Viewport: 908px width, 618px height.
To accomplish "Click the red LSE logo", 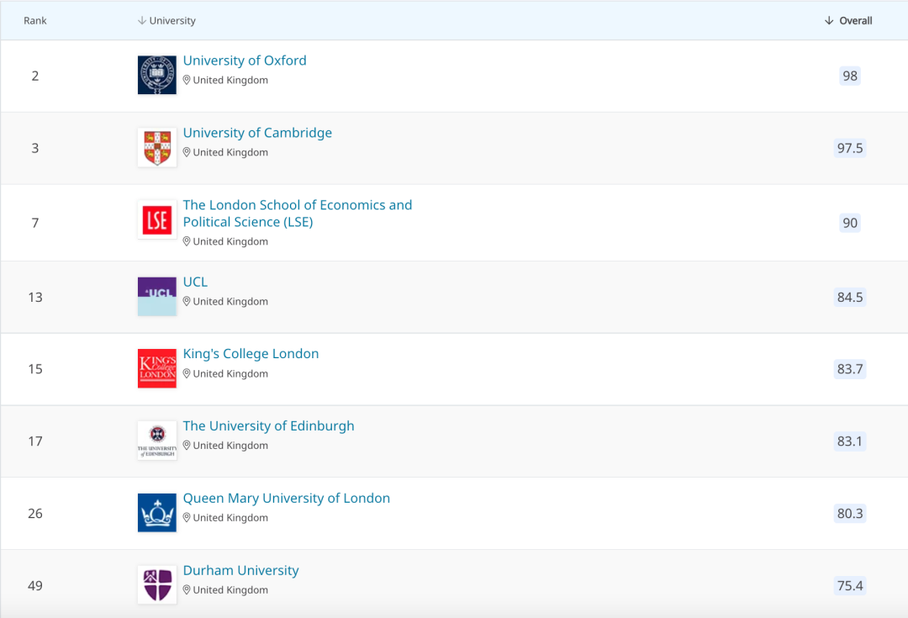I will [157, 219].
